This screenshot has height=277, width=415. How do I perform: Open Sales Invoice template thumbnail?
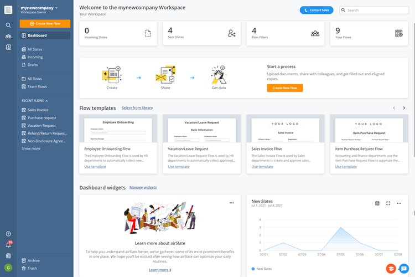pyautogui.click(x=286, y=129)
